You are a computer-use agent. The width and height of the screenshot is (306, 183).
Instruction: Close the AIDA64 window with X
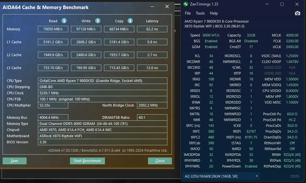coord(167,7)
